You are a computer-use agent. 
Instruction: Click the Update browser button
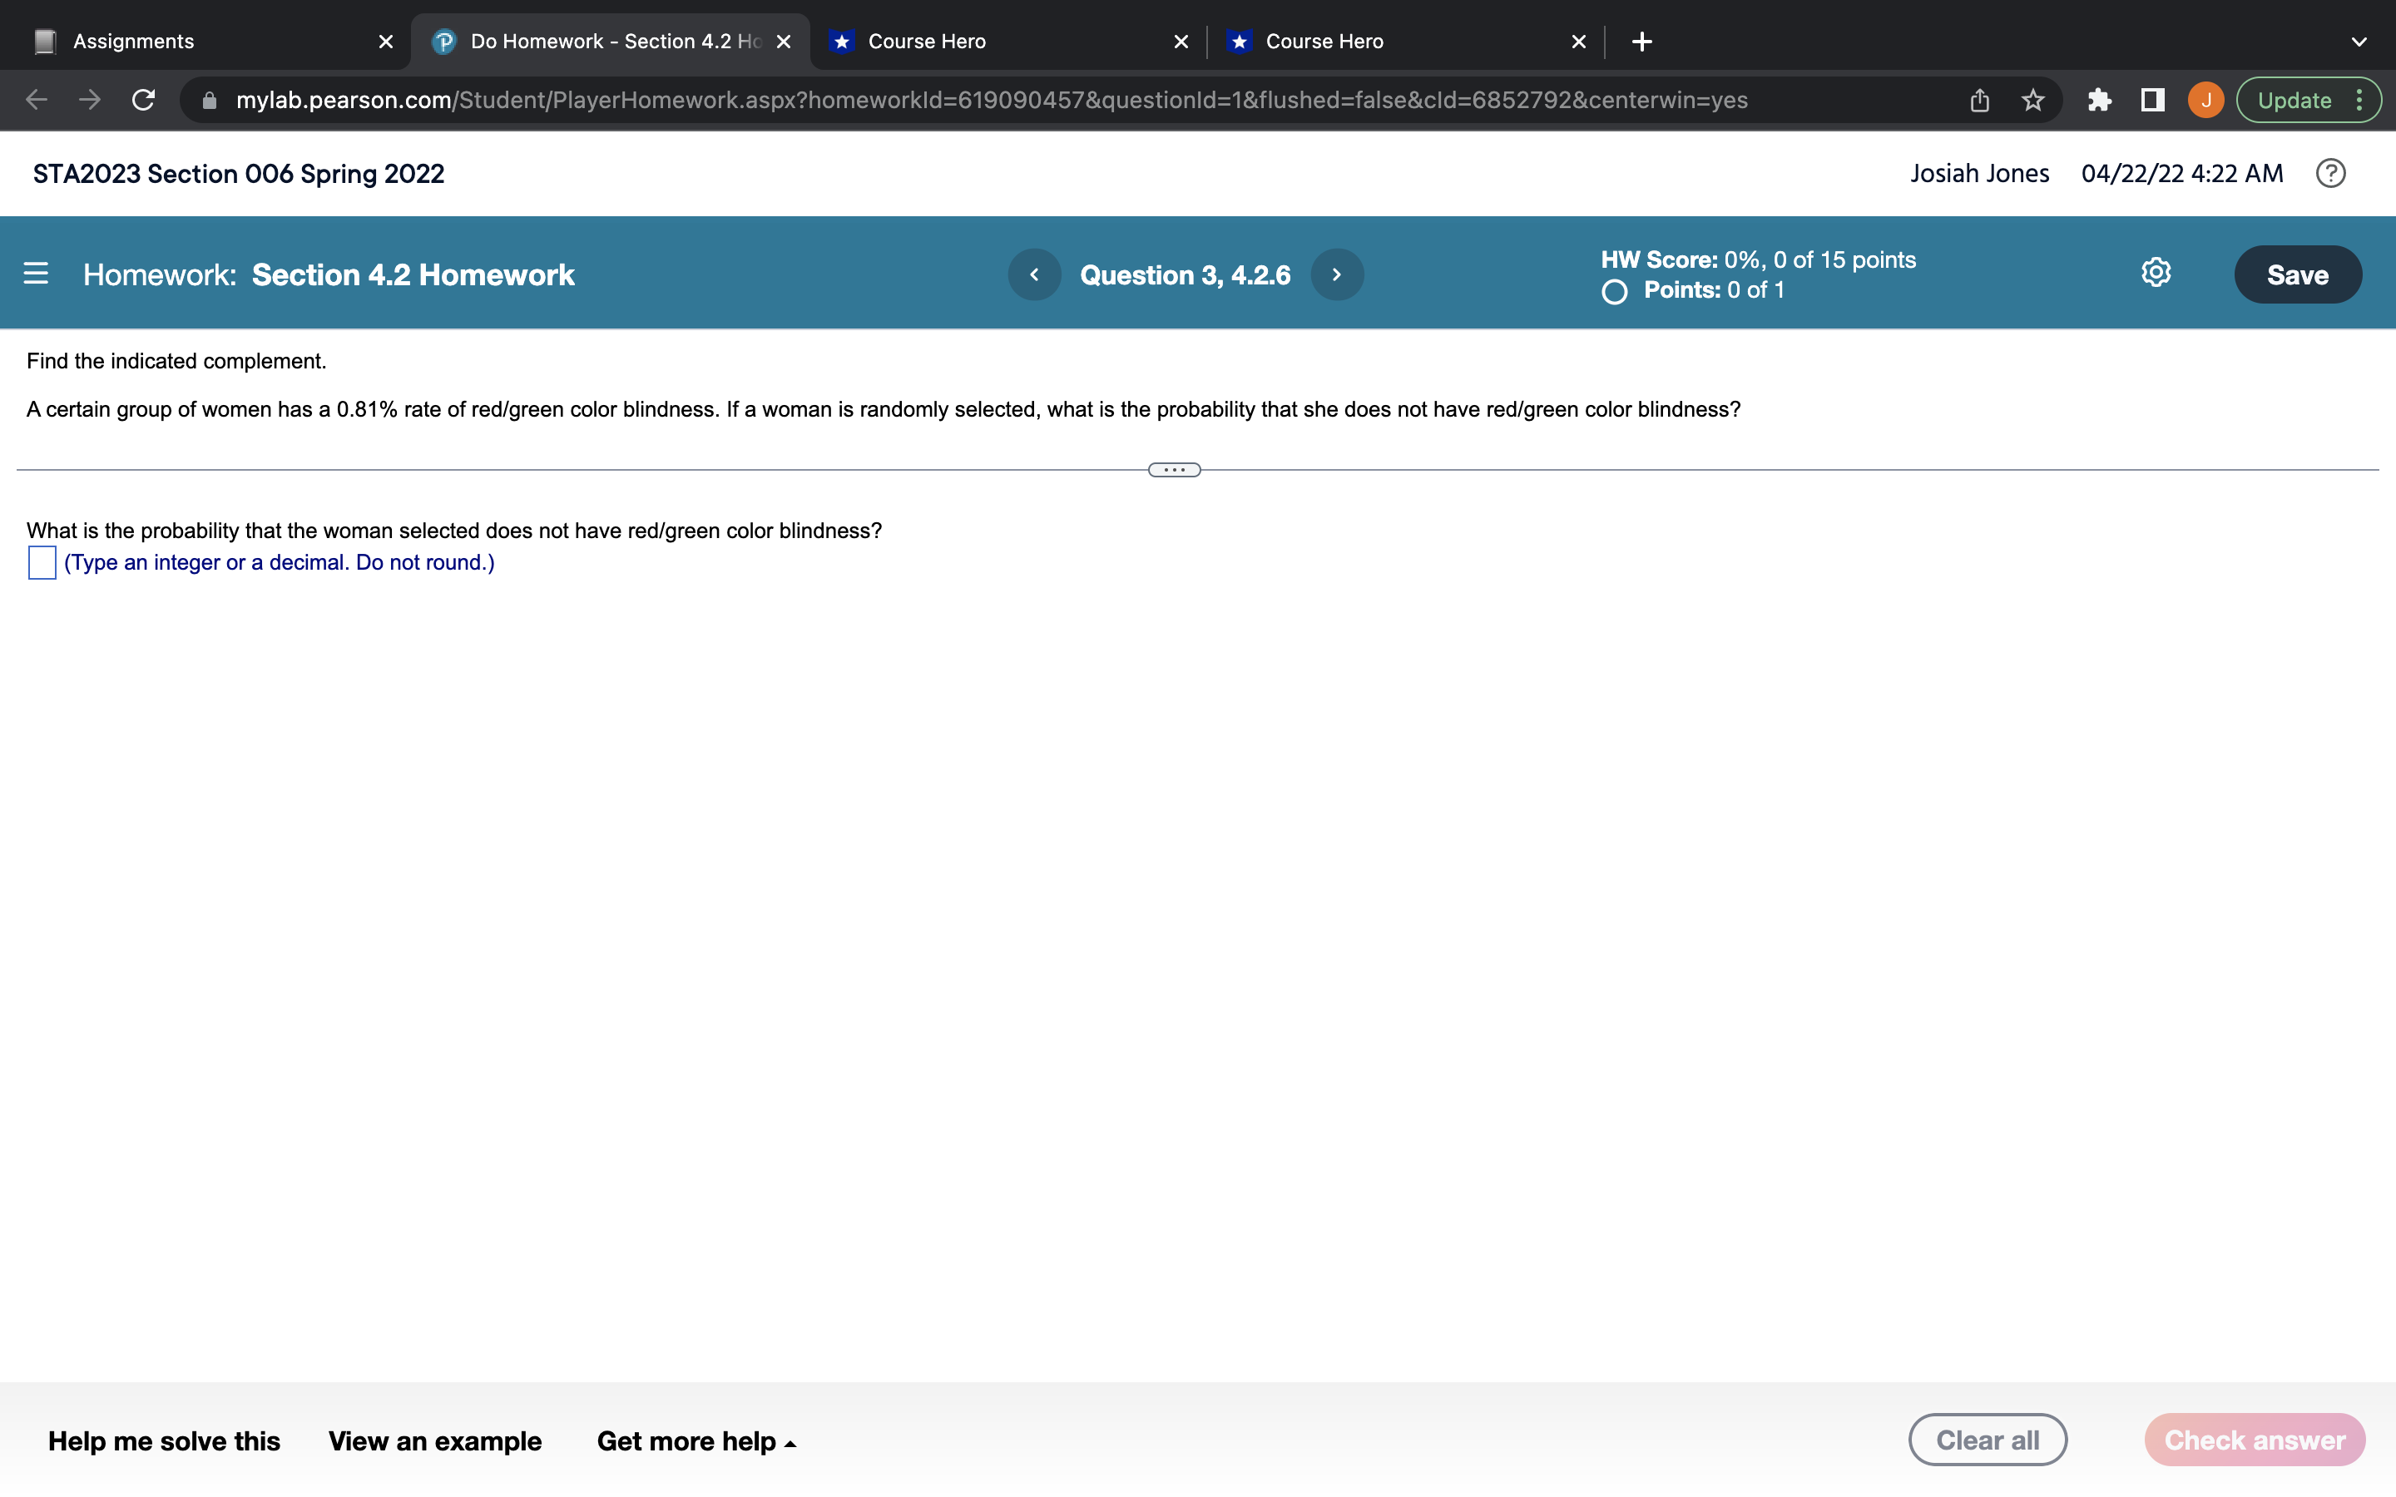[x=2295, y=99]
